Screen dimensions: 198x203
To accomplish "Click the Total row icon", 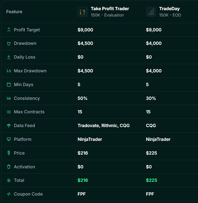I will pos(9,180).
